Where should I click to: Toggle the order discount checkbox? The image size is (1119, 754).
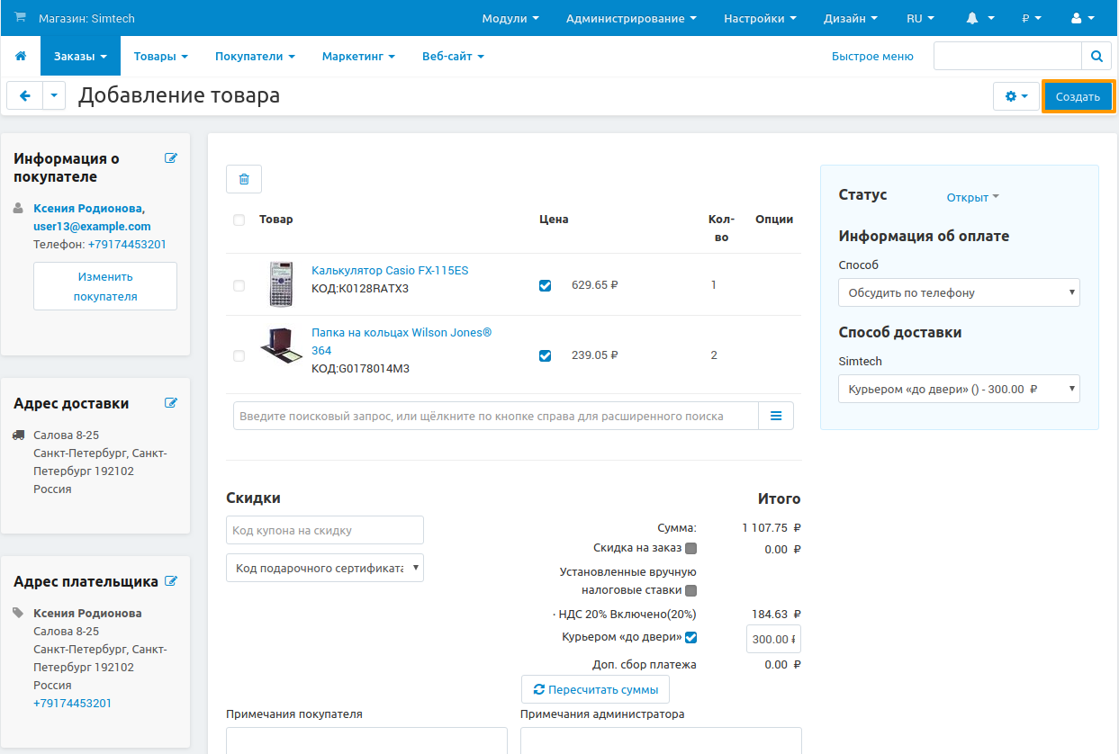tap(690, 548)
